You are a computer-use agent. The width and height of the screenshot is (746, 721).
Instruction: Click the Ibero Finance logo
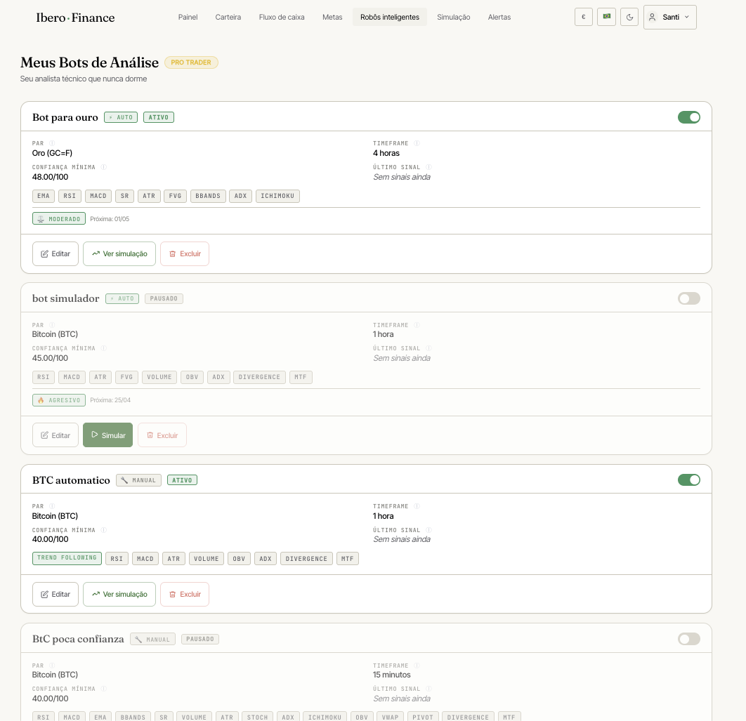[x=75, y=18]
